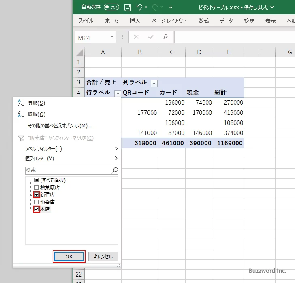Click the OK button
The width and height of the screenshot is (295, 283).
(x=69, y=256)
